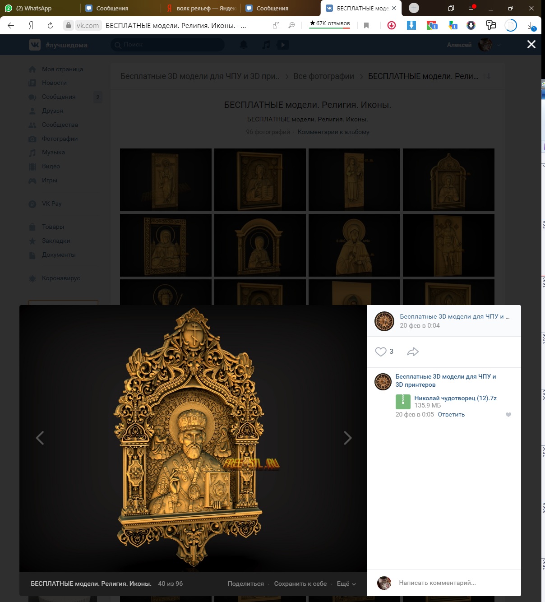The width and height of the screenshot is (545, 602).
Task: Open Алексей profile dropdown
Action: pyautogui.click(x=474, y=45)
